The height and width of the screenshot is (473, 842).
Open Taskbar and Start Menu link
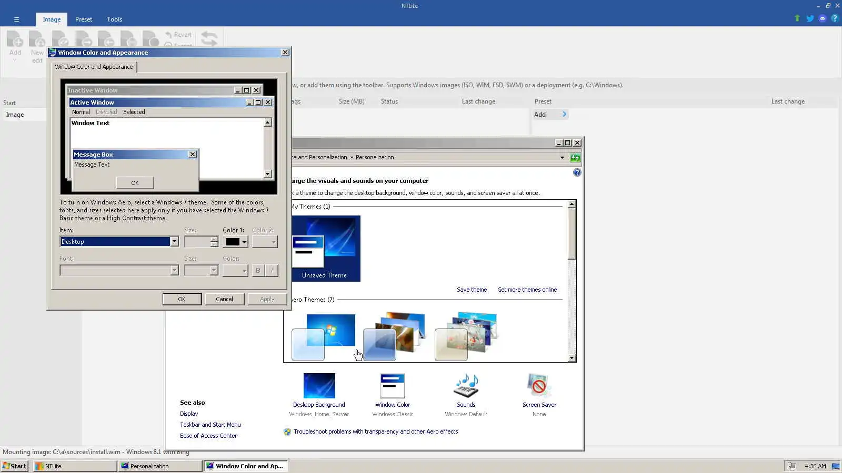(x=210, y=425)
